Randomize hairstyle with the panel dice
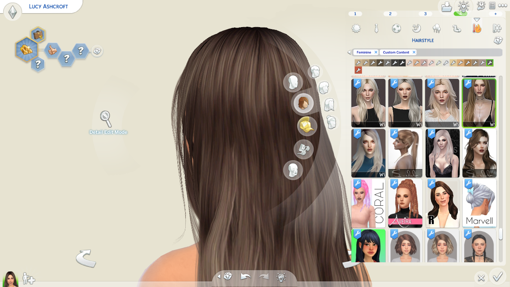This screenshot has width=510, height=287. (498, 40)
